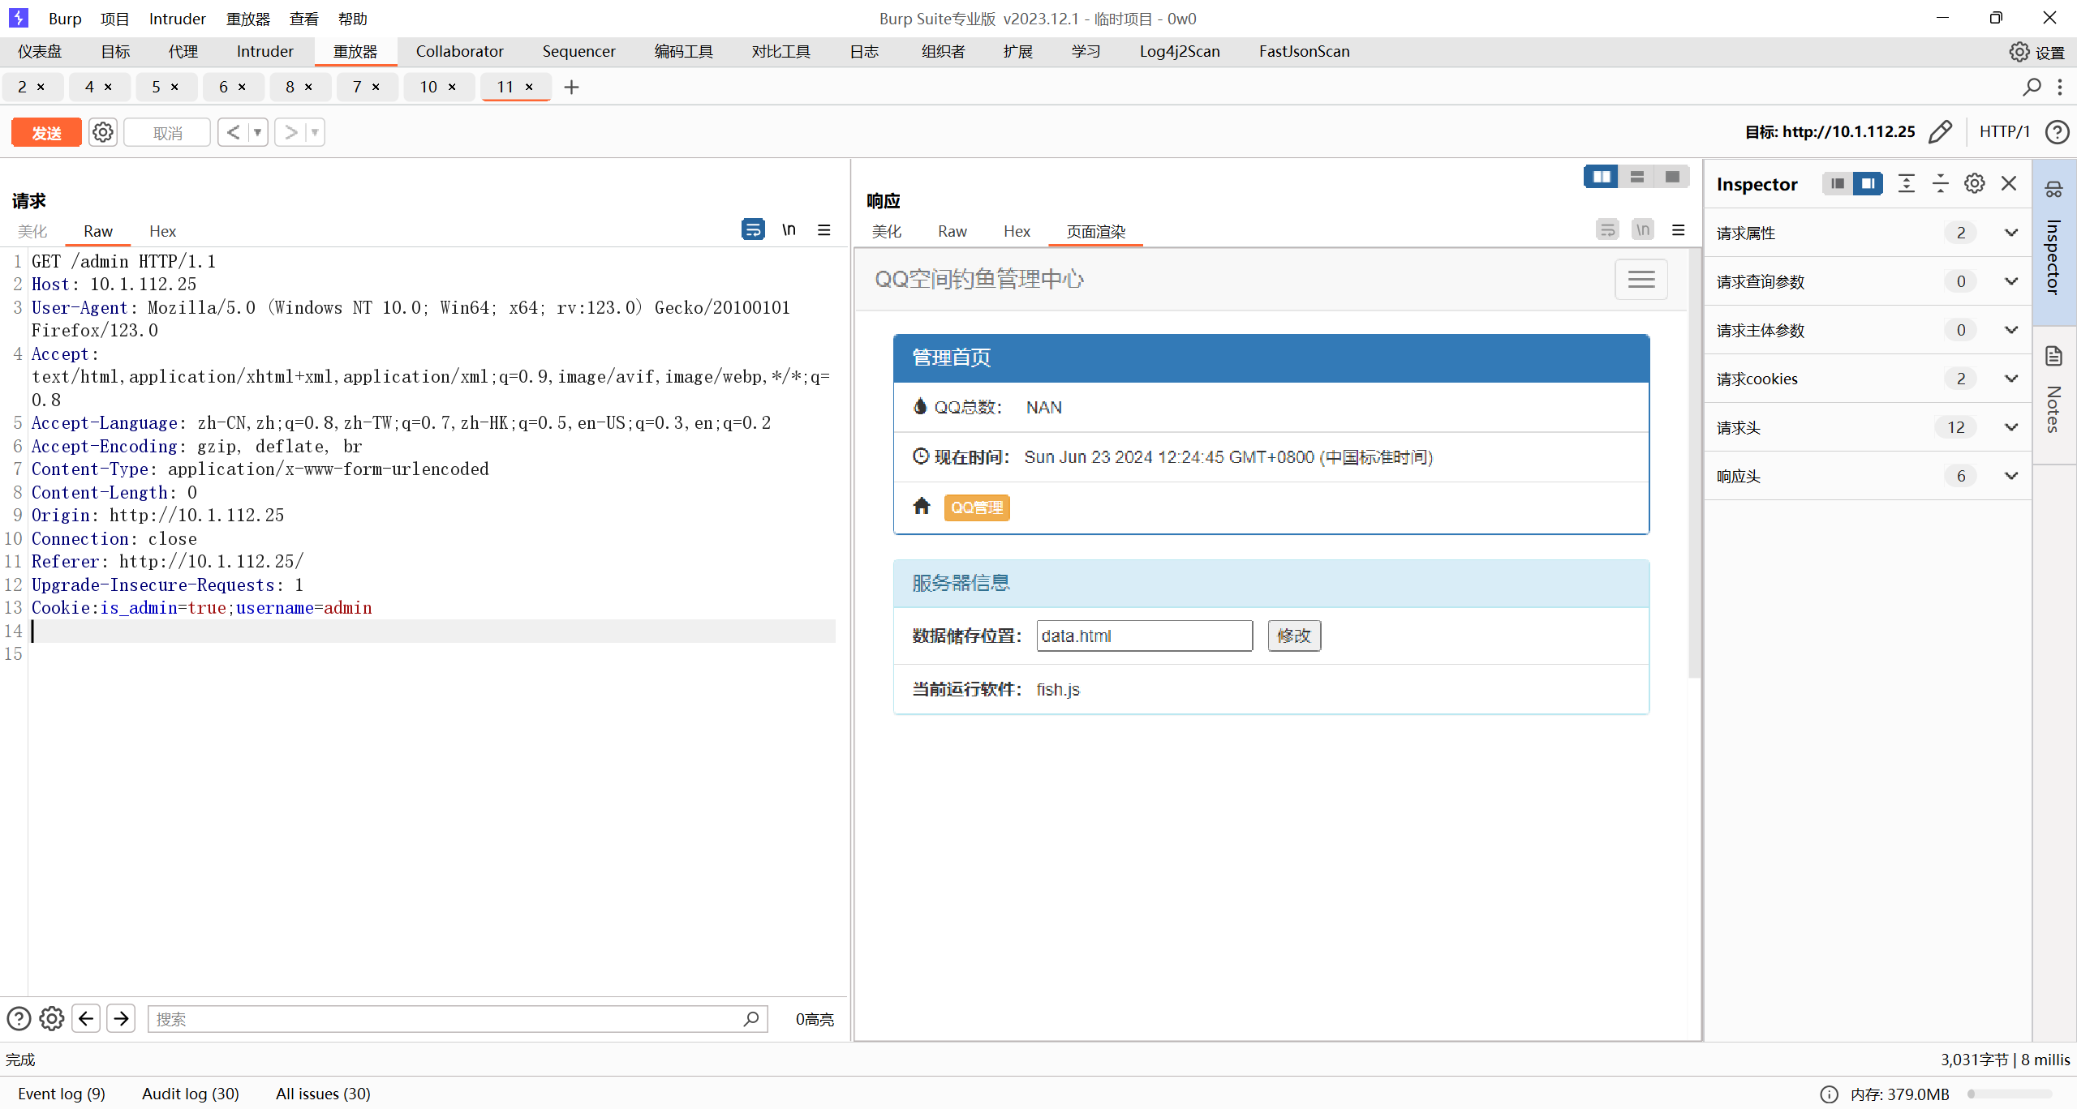Collapse all Inspector sections
The image size is (2077, 1109).
1941,183
